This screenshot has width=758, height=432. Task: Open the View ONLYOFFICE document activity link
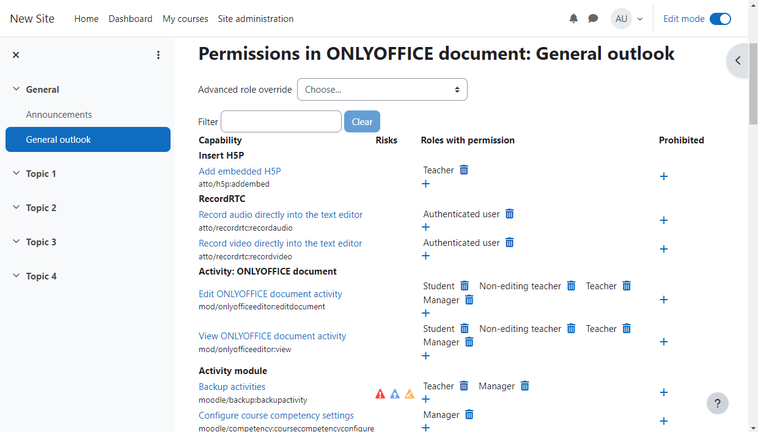[272, 336]
